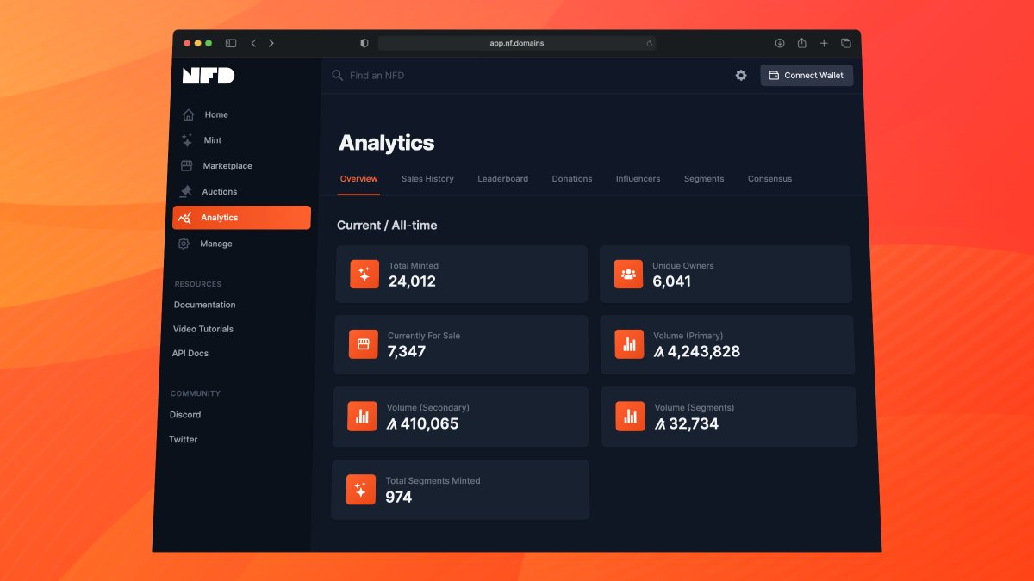Show the tab overview icon in the browser

(846, 43)
